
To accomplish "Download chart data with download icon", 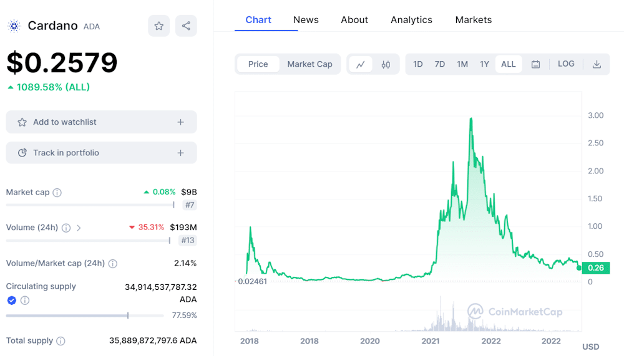I will (597, 64).
